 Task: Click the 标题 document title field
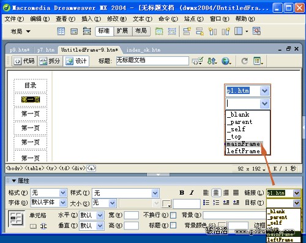(152, 60)
